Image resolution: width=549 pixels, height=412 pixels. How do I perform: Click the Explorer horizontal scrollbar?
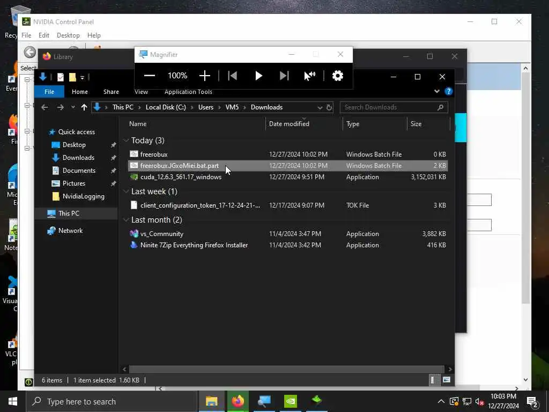[x=287, y=369]
